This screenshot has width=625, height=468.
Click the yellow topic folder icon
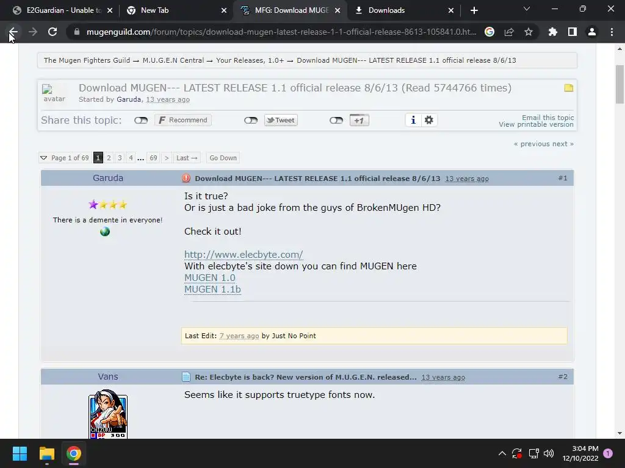[x=569, y=88]
